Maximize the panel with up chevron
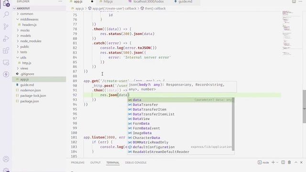The height and width of the screenshot is (172, 306). (296, 162)
